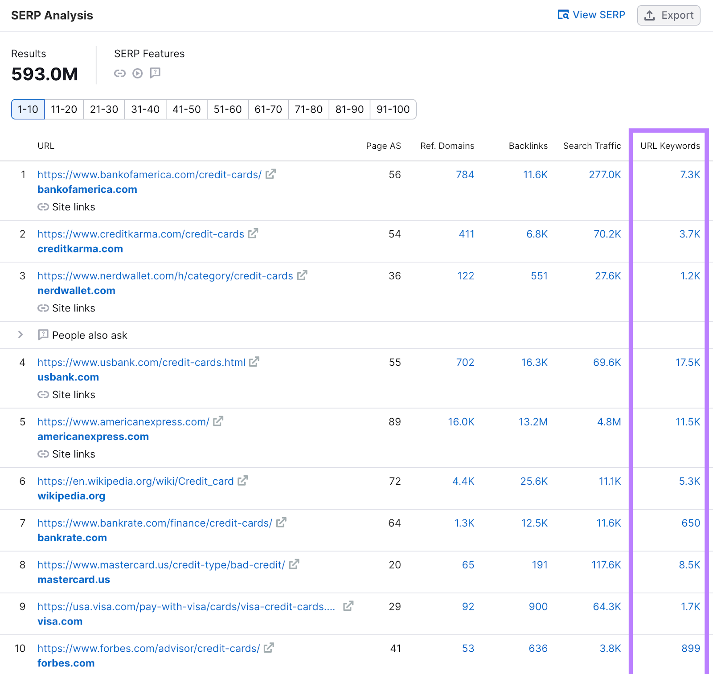The height and width of the screenshot is (674, 713).
Task: Select the 1-10 results range tab
Action: (x=28, y=109)
